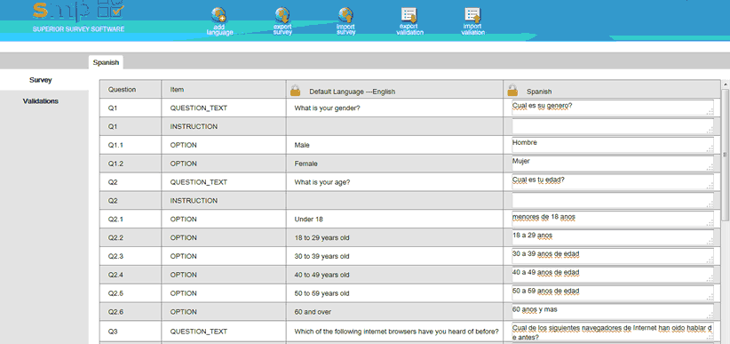Click the 'Spanish' column header text
This screenshot has height=344, width=730.
point(539,92)
